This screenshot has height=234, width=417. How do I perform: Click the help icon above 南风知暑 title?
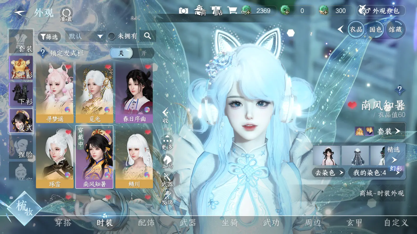point(400,90)
